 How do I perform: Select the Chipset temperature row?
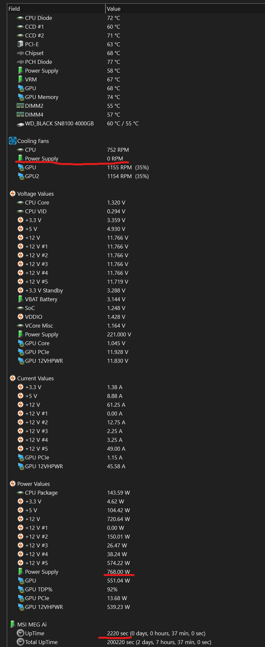coord(34,53)
